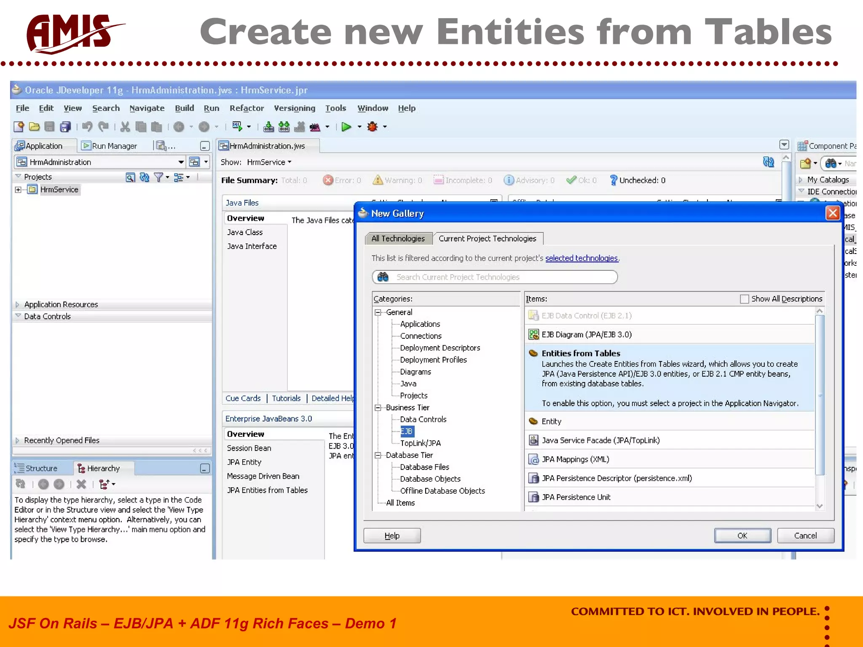Select JPA Persistence Unit item
Screen dimensions: 863x647
coord(670,497)
